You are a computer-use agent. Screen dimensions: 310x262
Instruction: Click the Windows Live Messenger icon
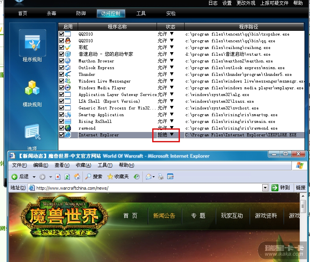pos(68,81)
